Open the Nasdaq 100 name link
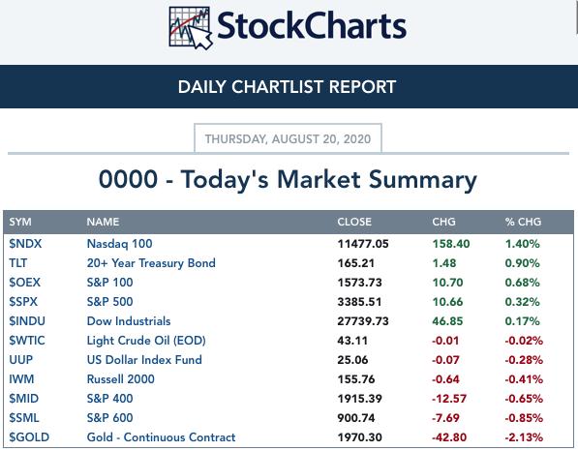The image size is (578, 451). click(x=119, y=244)
